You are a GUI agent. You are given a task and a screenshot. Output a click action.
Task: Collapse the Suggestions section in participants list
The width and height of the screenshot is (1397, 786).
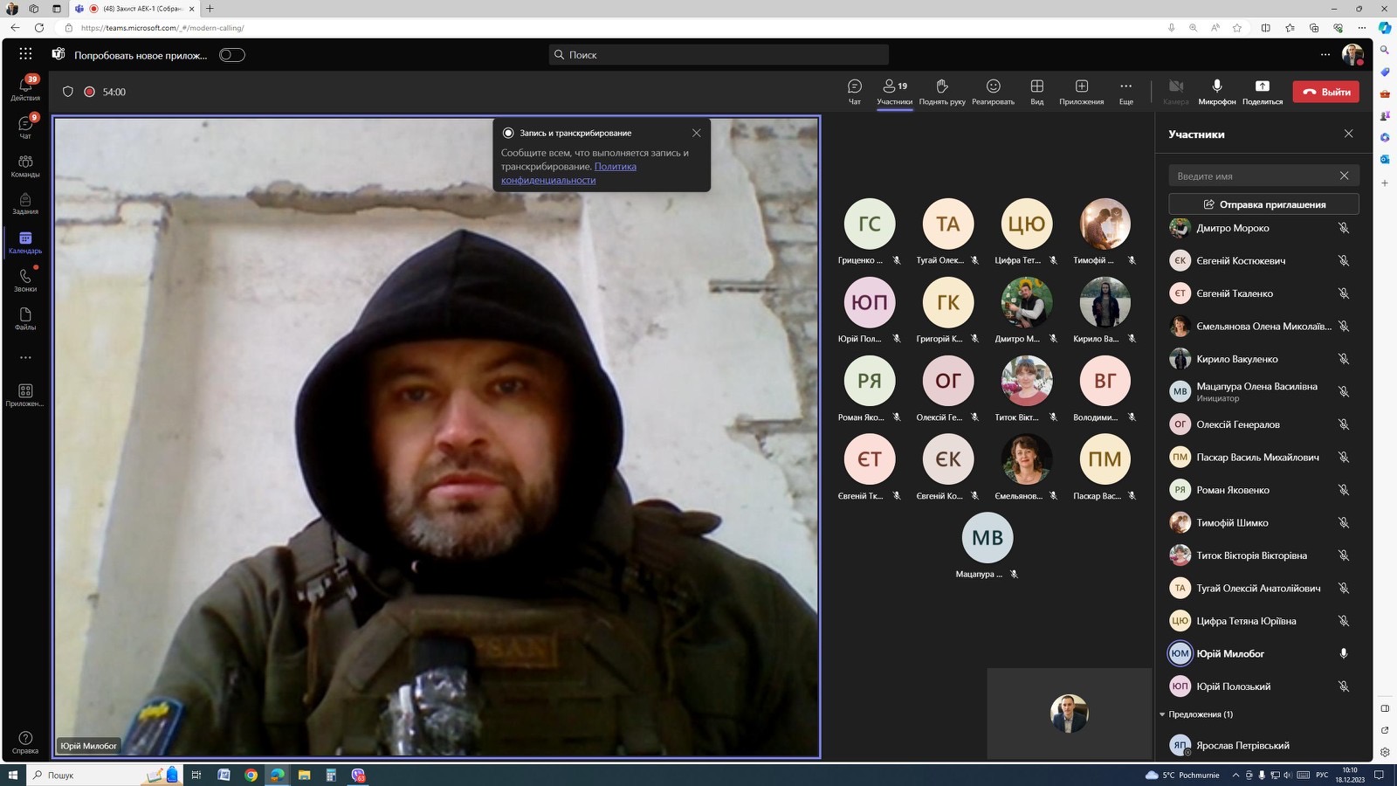point(1162,714)
